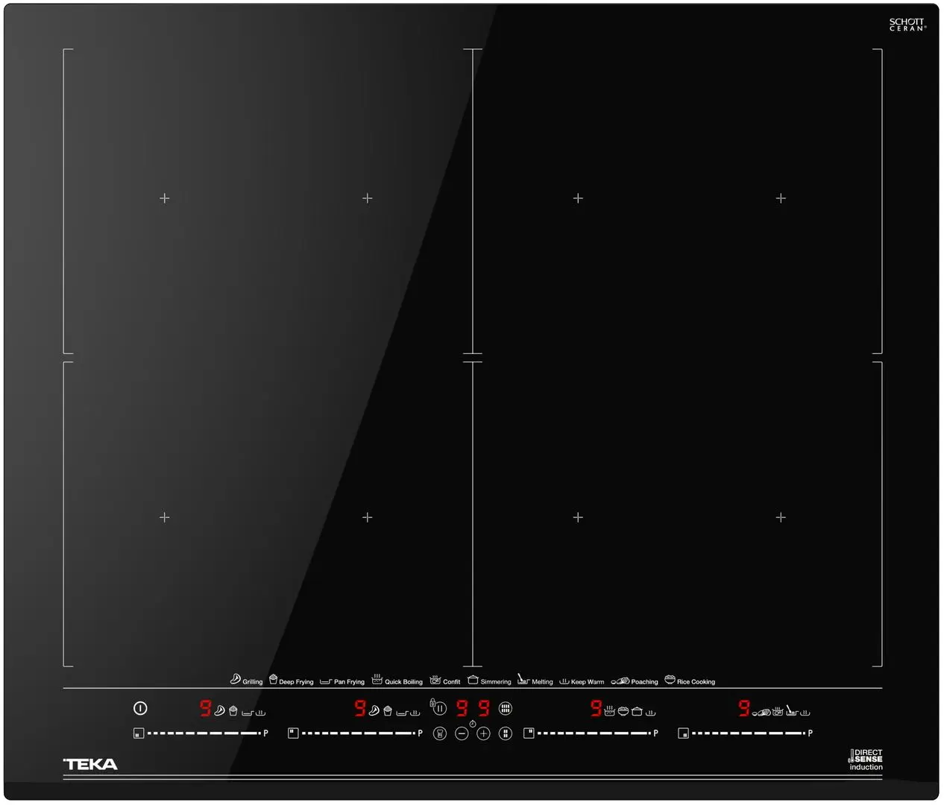Tap the Poaching icon in the legend
This screenshot has width=944, height=805.
click(x=620, y=681)
